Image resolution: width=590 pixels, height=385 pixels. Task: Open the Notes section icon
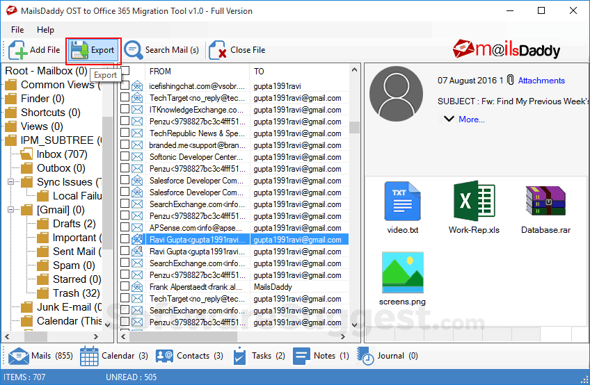[x=301, y=356]
